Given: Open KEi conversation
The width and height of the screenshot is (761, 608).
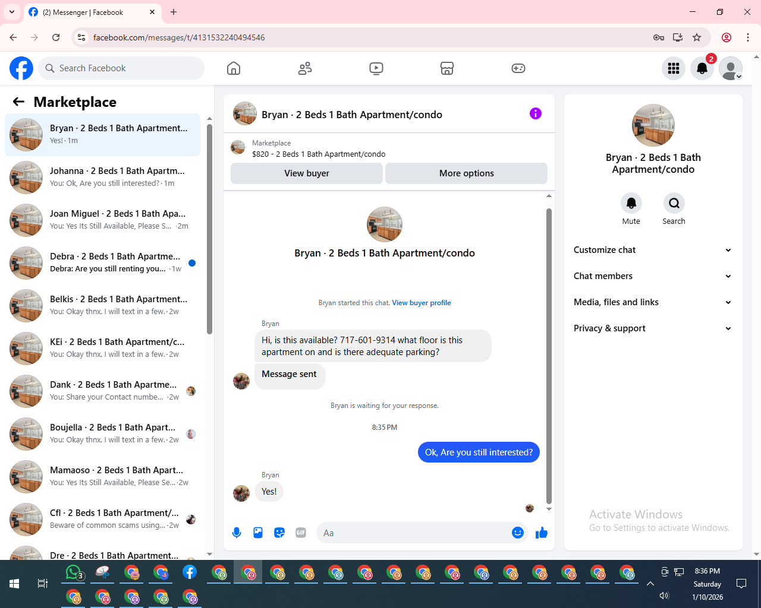Looking at the screenshot, I should point(102,349).
